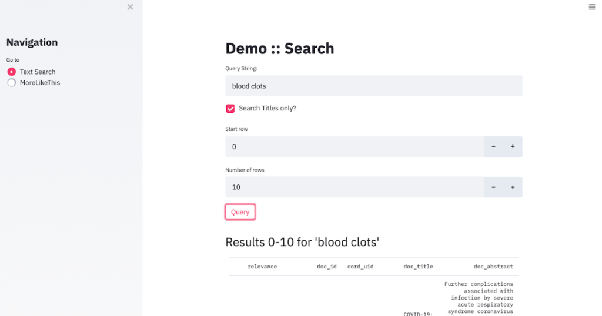The height and width of the screenshot is (316, 602).
Task: Close the Navigation sidebar with the X icon
Action: 130,7
